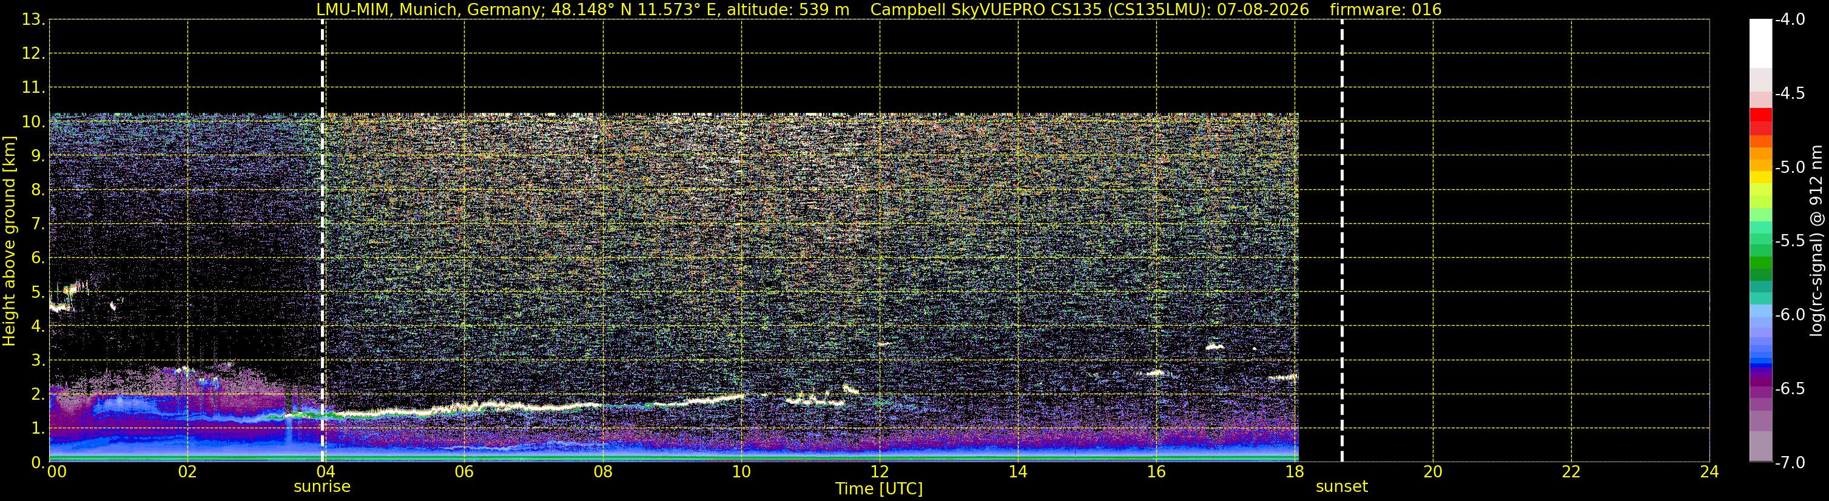Click the 'Time [UTC]' axis title
Viewport: 1829px width, 501px height.
point(879,489)
